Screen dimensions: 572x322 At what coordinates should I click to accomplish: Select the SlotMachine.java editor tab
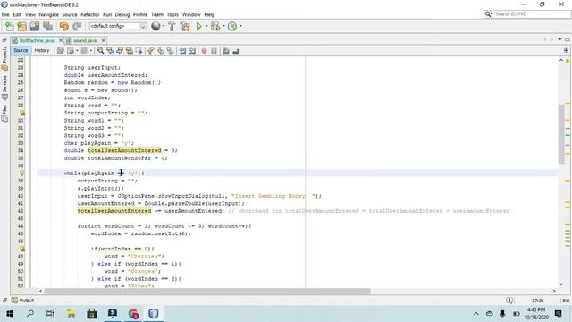[37, 40]
